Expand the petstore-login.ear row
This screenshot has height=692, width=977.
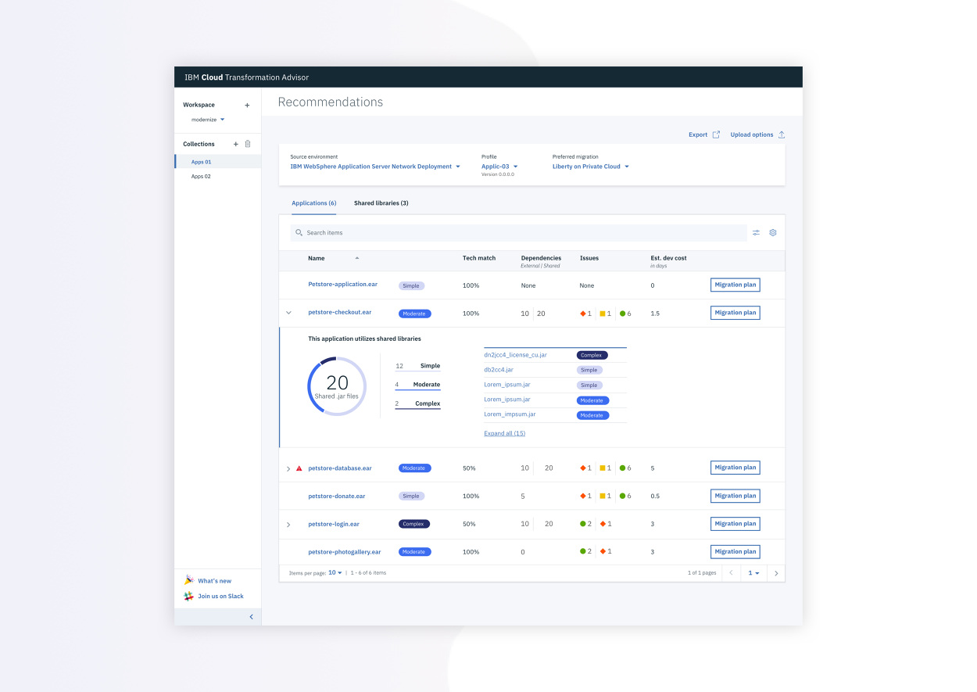point(288,525)
